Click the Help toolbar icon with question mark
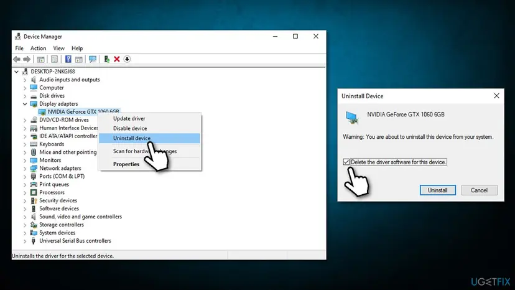The width and height of the screenshot is (515, 290). pos(68,59)
